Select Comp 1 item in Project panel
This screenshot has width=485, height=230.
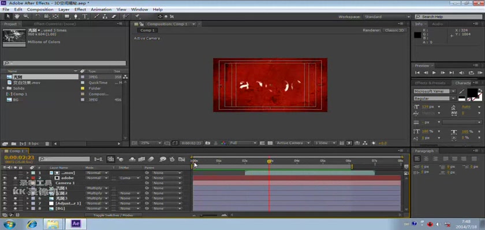tap(20, 94)
